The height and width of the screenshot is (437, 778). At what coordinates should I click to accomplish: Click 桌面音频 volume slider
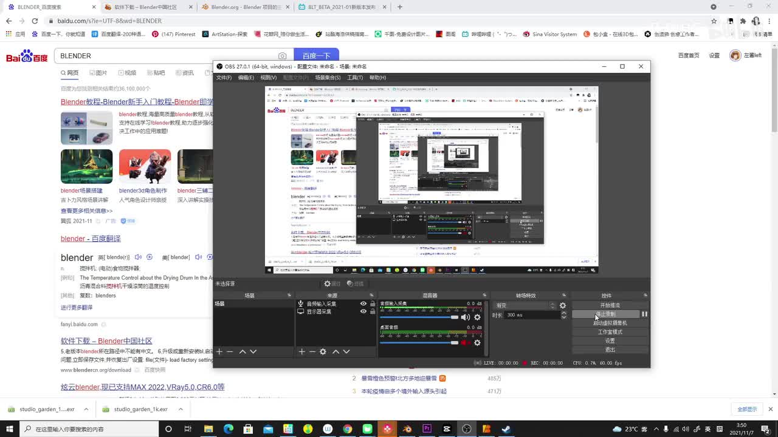(419, 342)
